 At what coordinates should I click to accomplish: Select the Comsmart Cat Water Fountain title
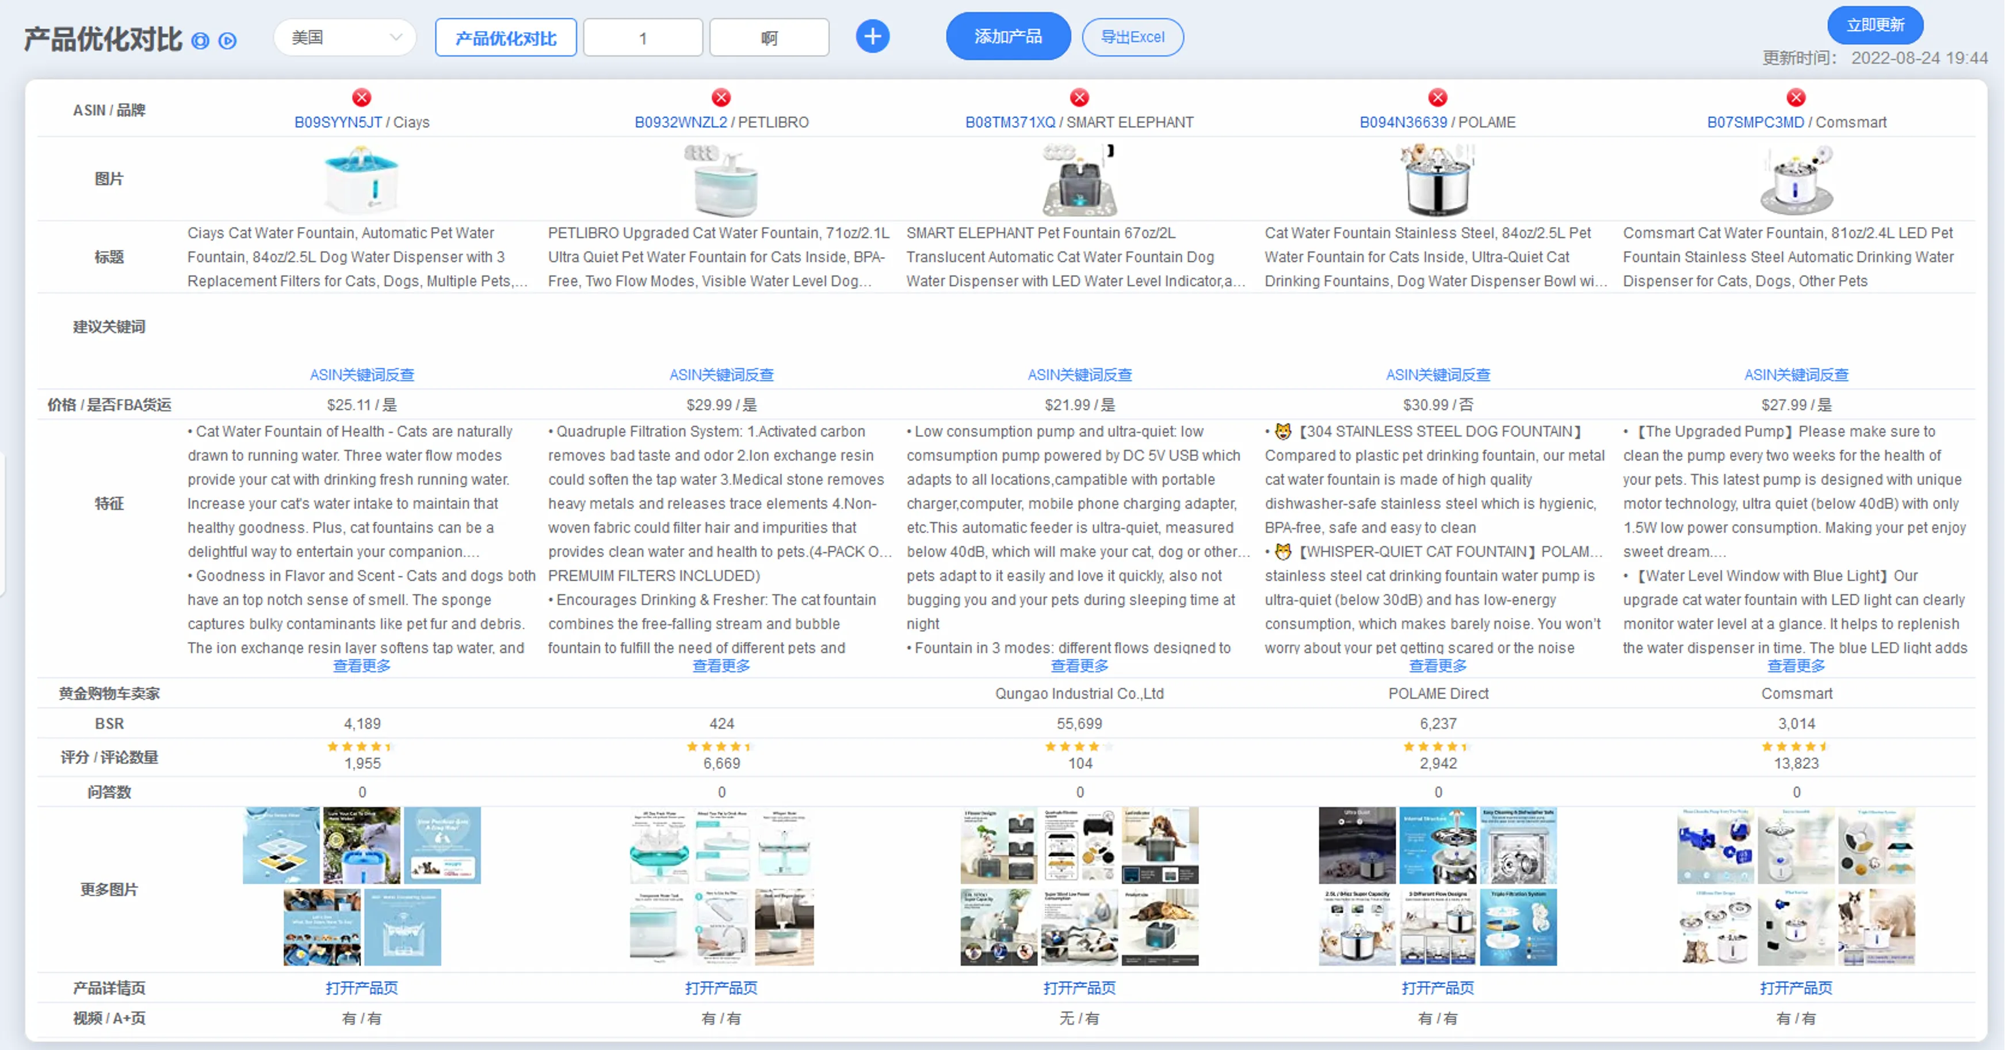[1789, 257]
